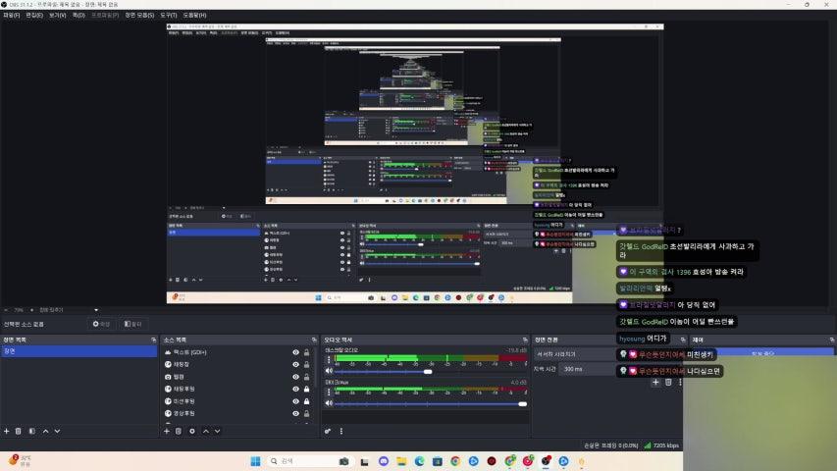This screenshot has width=837, height=471.
Task: Open source properties via gear icon in source toolbar
Action: [192, 431]
